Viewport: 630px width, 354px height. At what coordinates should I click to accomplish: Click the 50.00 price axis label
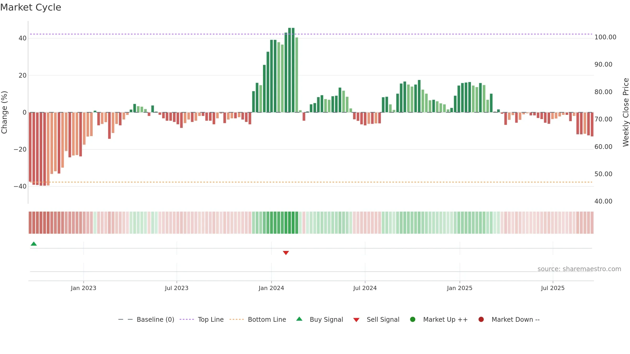tap(603, 174)
